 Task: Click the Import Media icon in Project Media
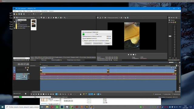[17, 18]
